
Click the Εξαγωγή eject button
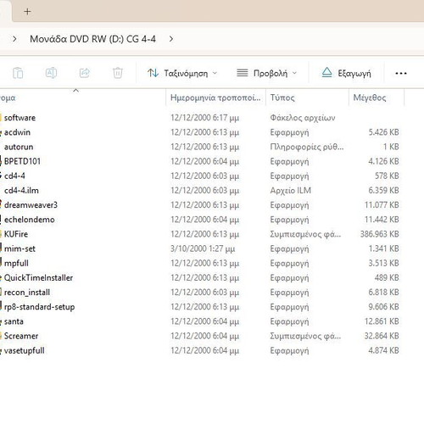click(x=346, y=73)
